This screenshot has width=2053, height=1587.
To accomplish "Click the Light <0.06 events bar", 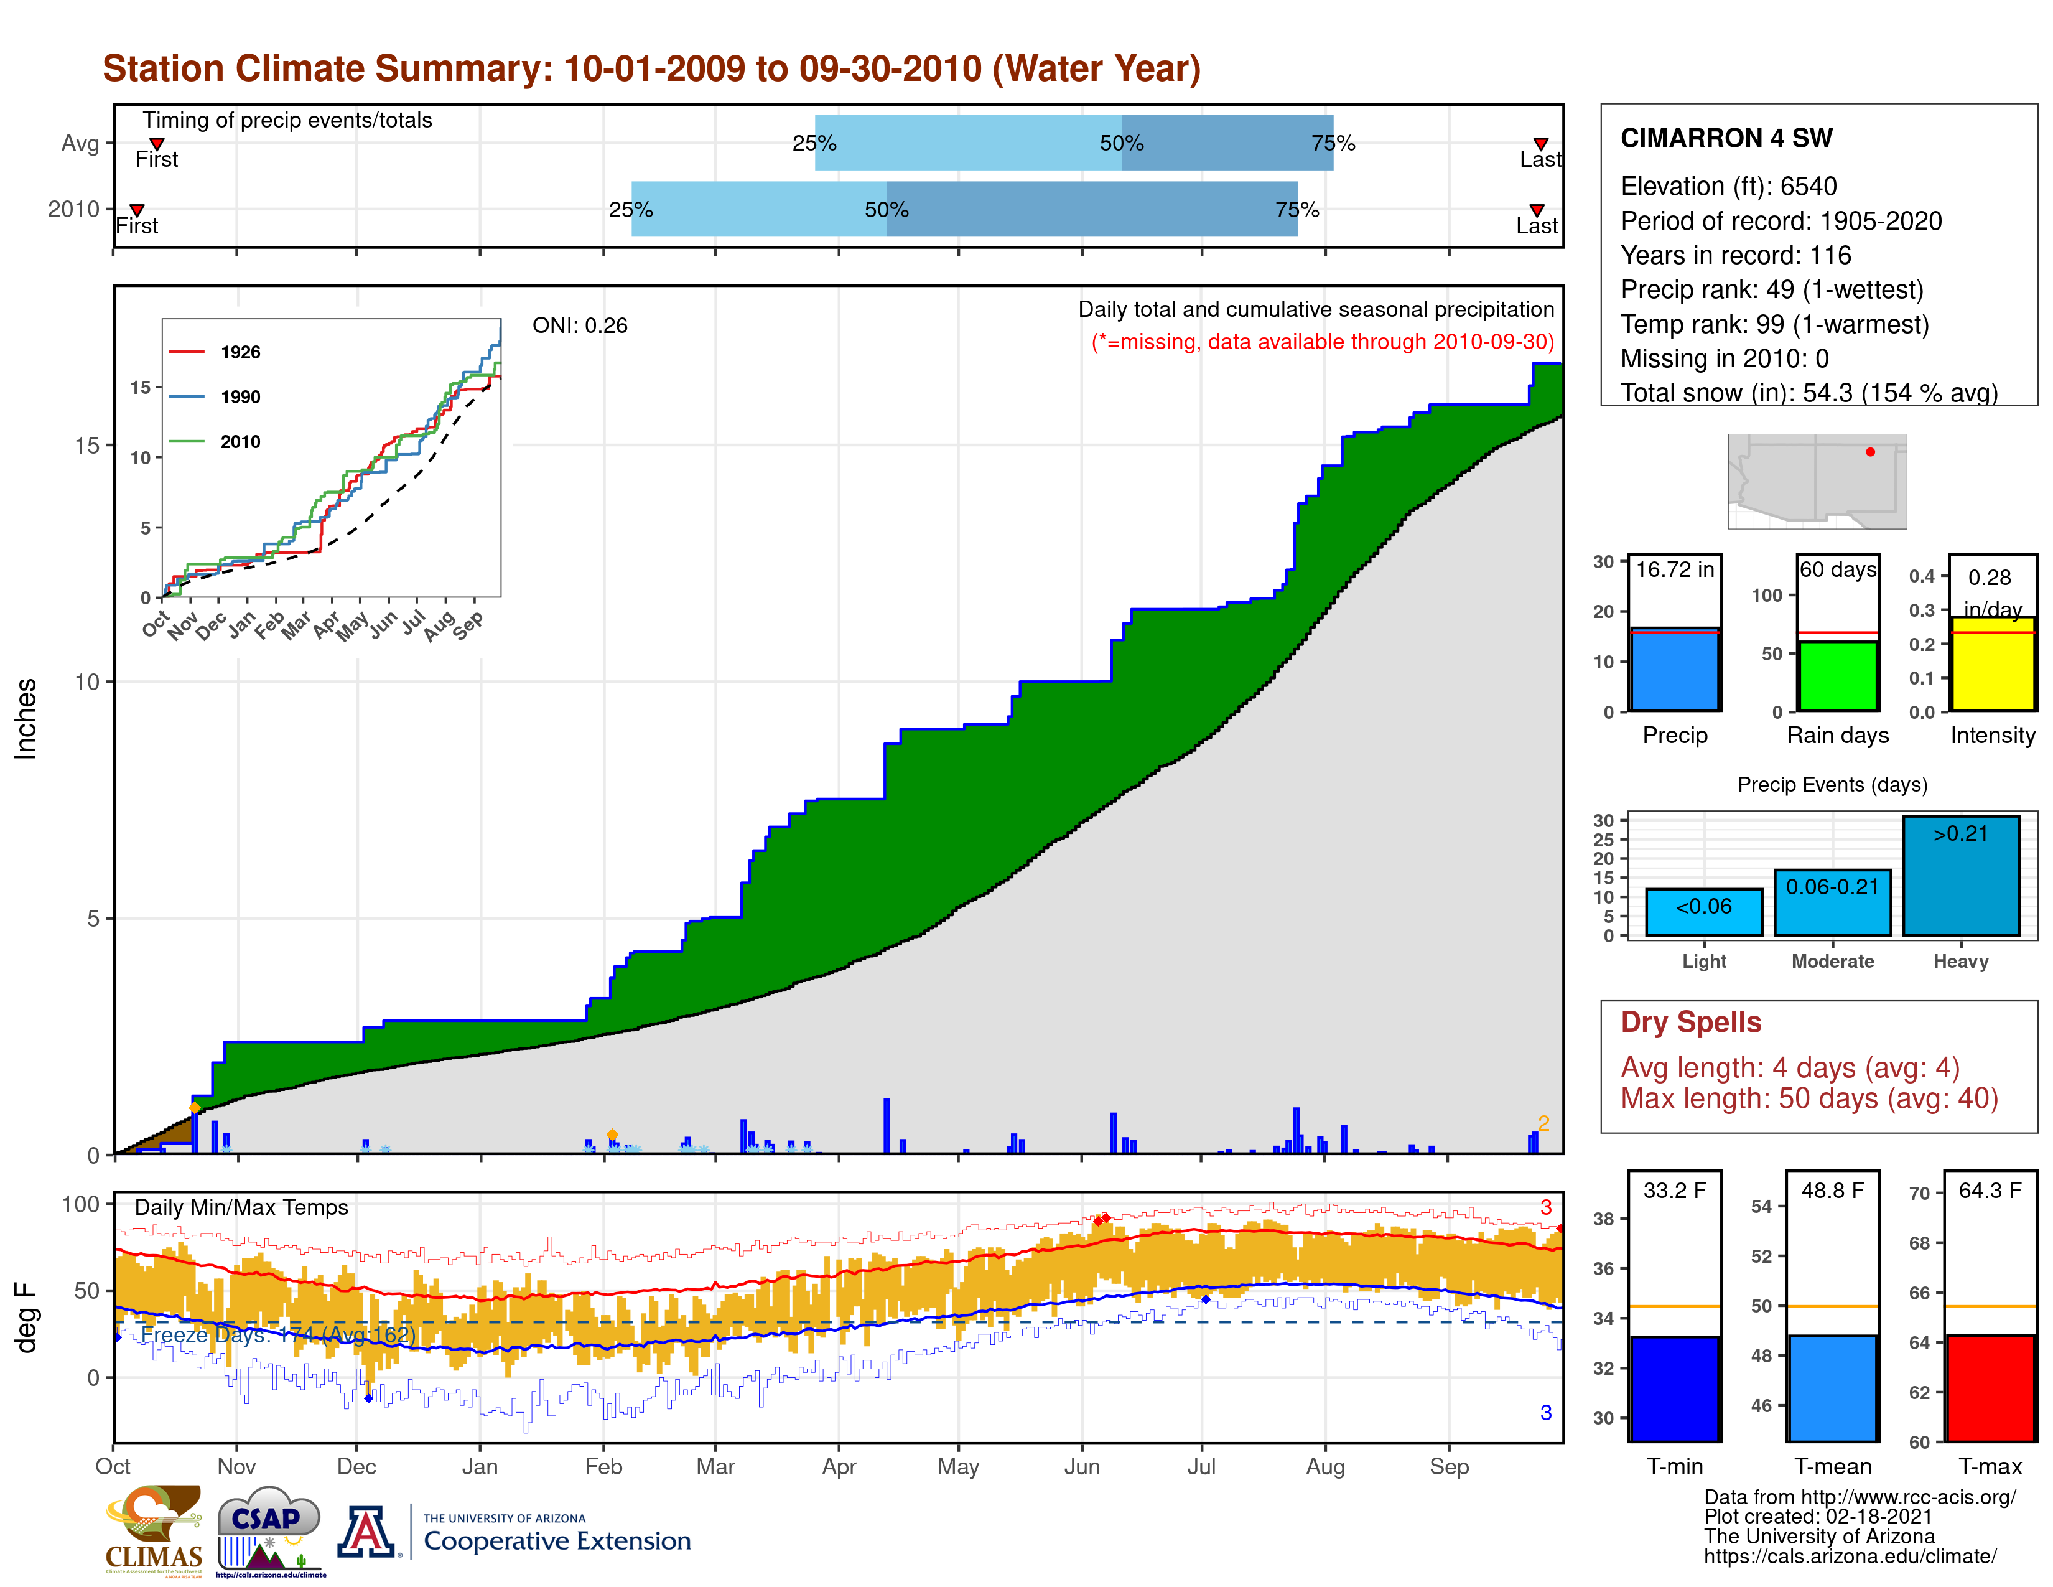I will [x=1704, y=912].
